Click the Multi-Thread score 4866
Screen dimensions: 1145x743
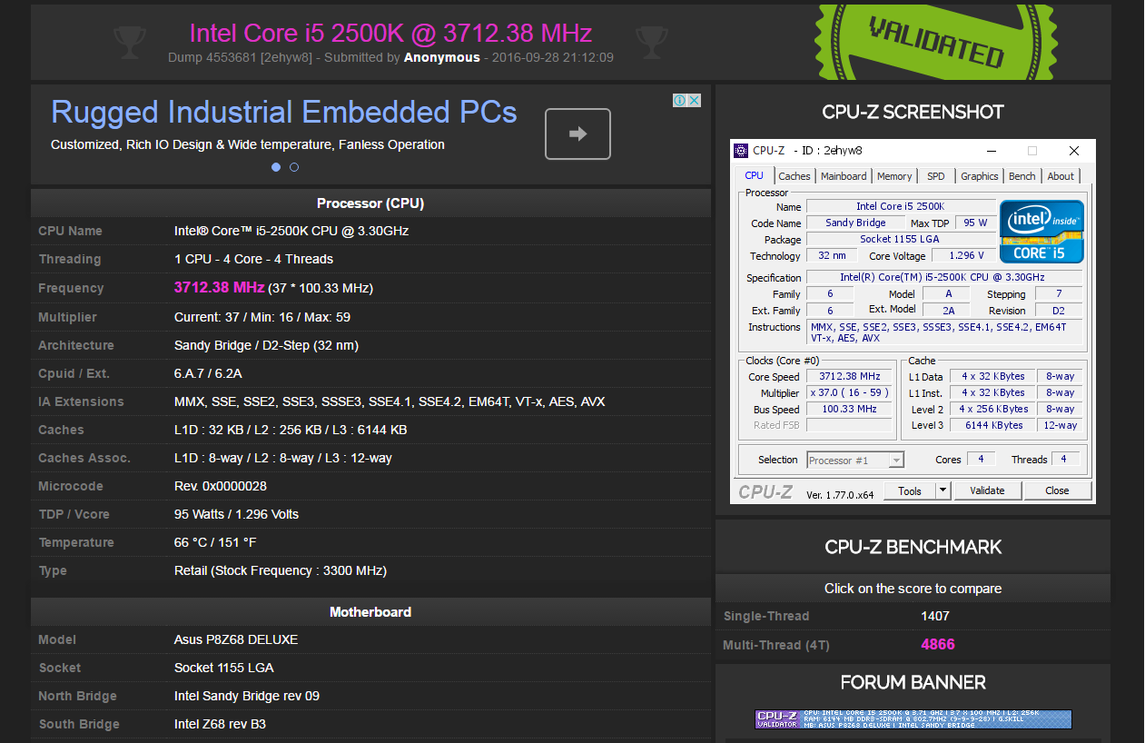click(x=938, y=644)
